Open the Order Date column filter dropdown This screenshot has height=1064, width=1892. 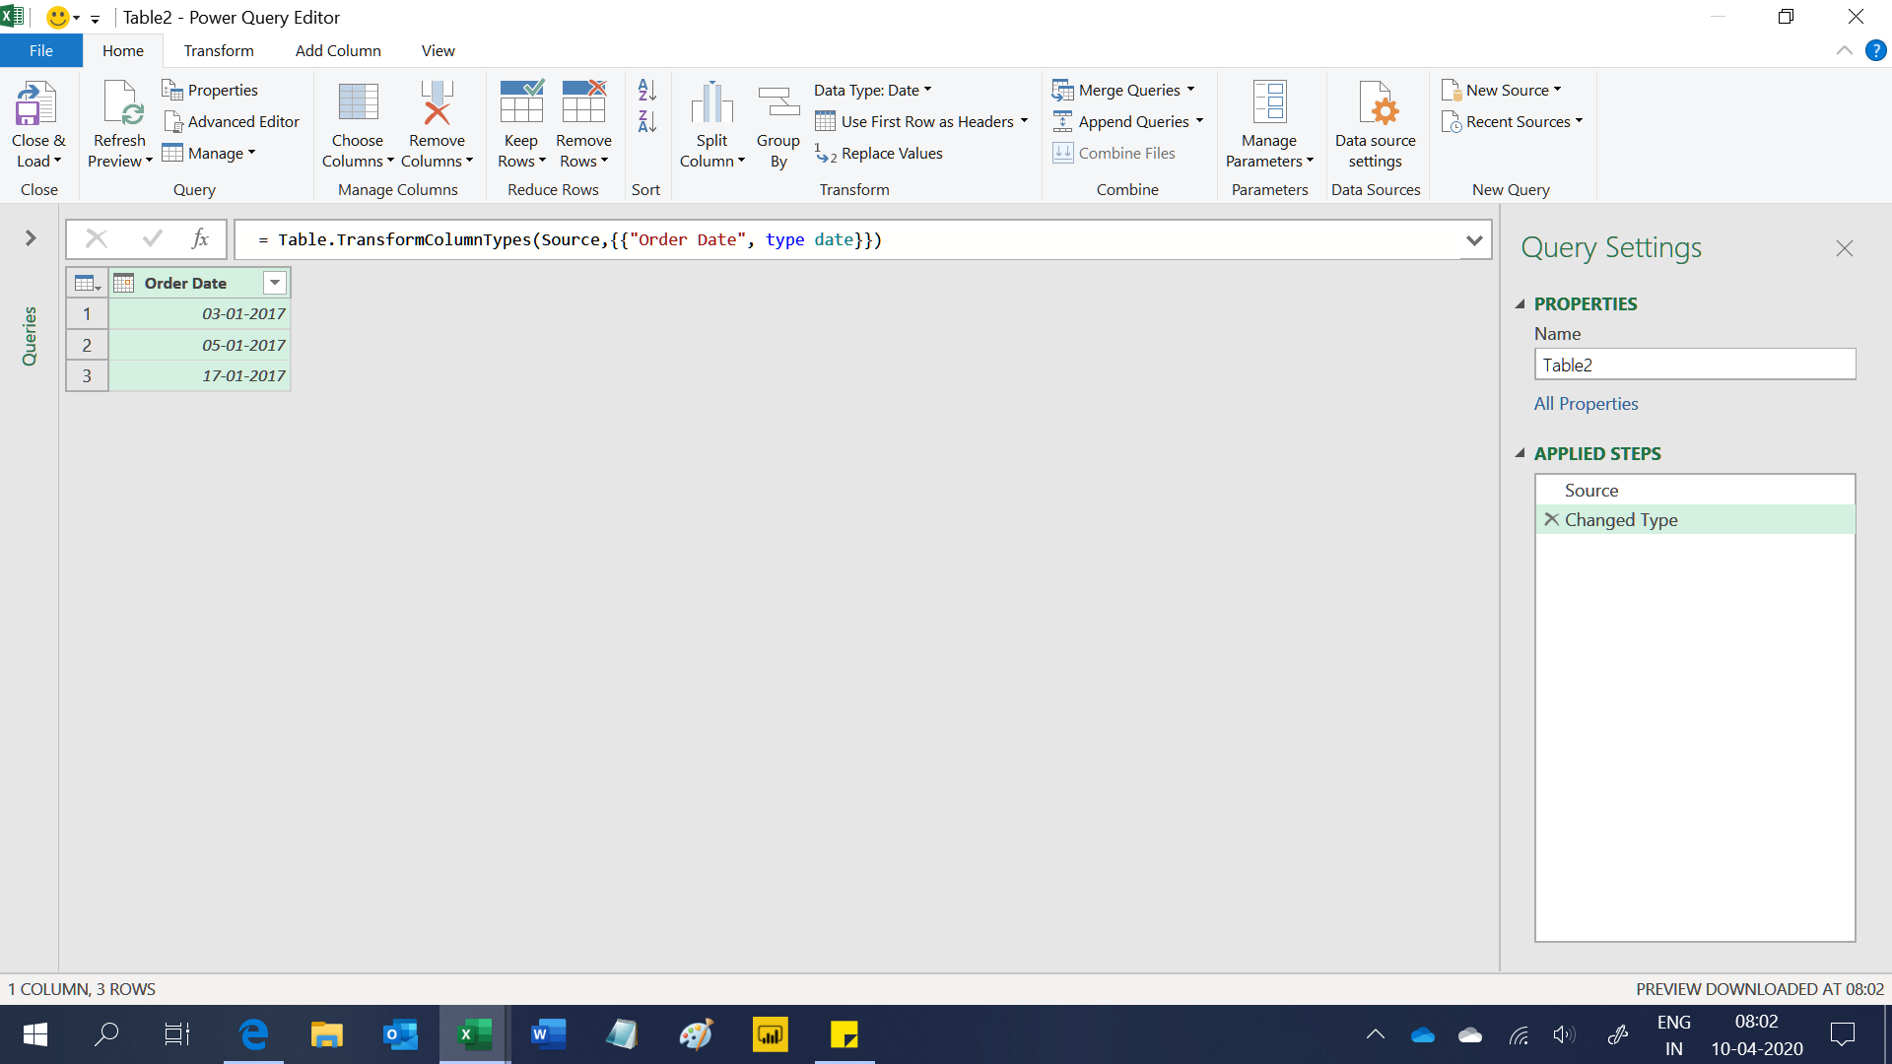click(x=275, y=283)
